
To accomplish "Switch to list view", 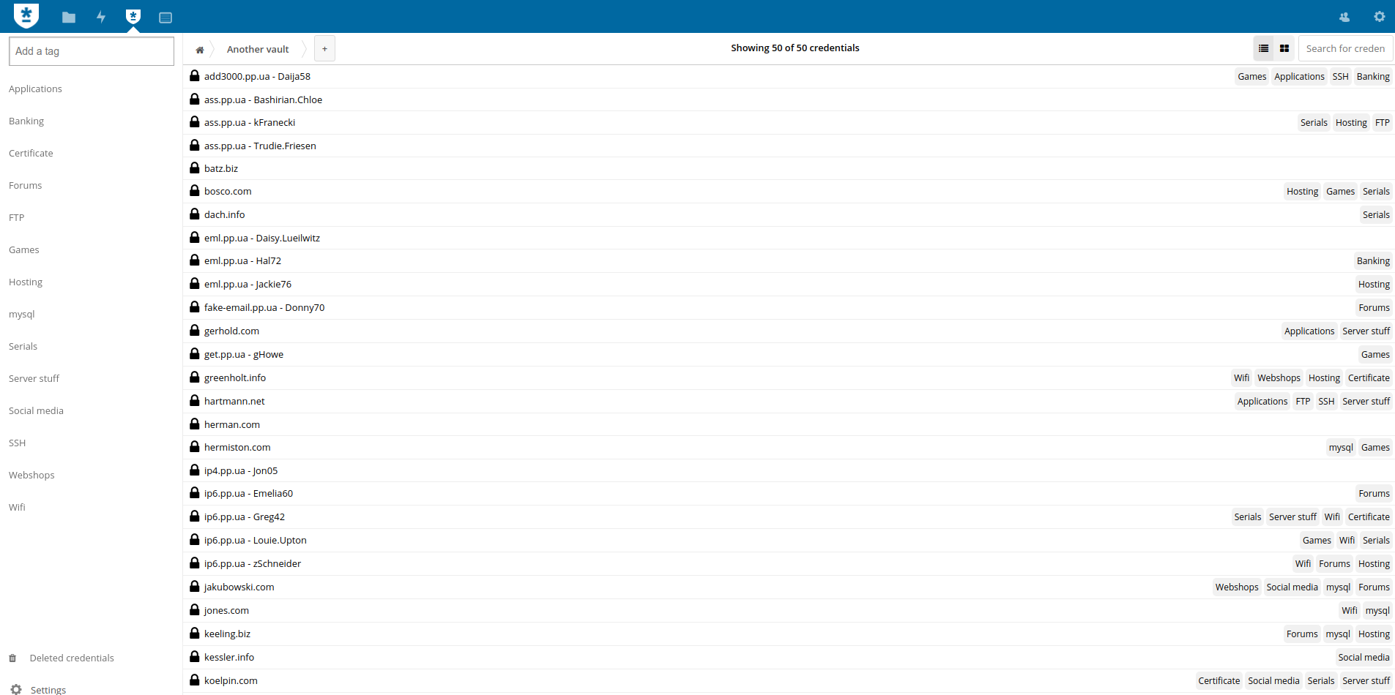I will pyautogui.click(x=1263, y=48).
